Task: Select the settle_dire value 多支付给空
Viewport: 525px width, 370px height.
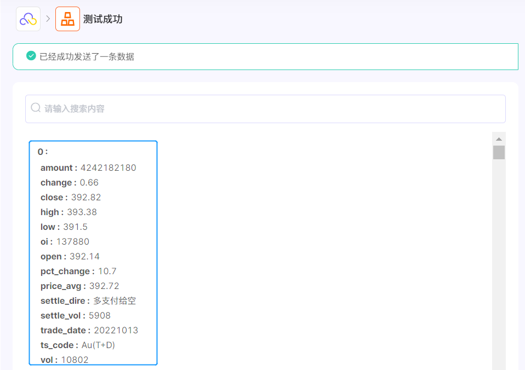Action: [x=115, y=300]
